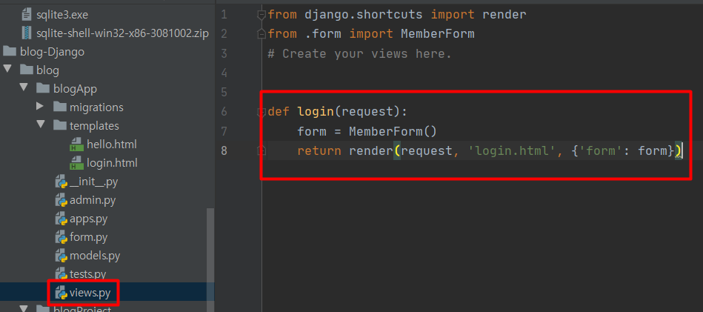Select the blog-Django folder
Image resolution: width=703 pixels, height=312 pixels.
[x=52, y=52]
